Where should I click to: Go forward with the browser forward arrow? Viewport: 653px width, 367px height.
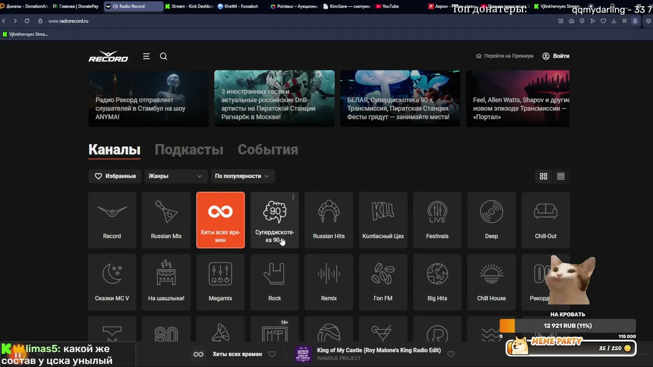[15, 21]
